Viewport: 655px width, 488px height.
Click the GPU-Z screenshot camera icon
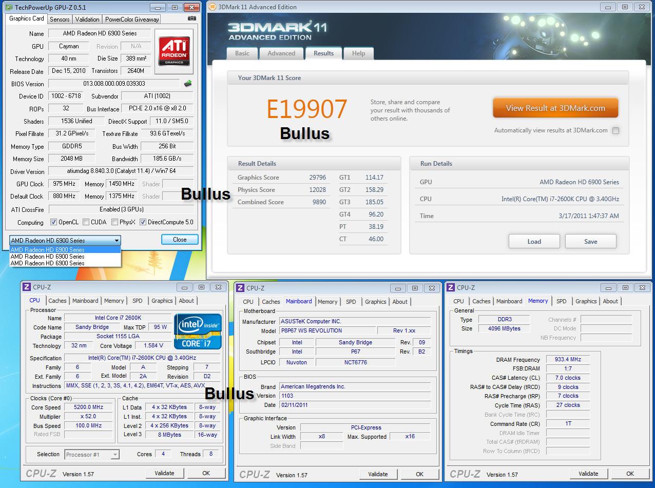(x=192, y=18)
